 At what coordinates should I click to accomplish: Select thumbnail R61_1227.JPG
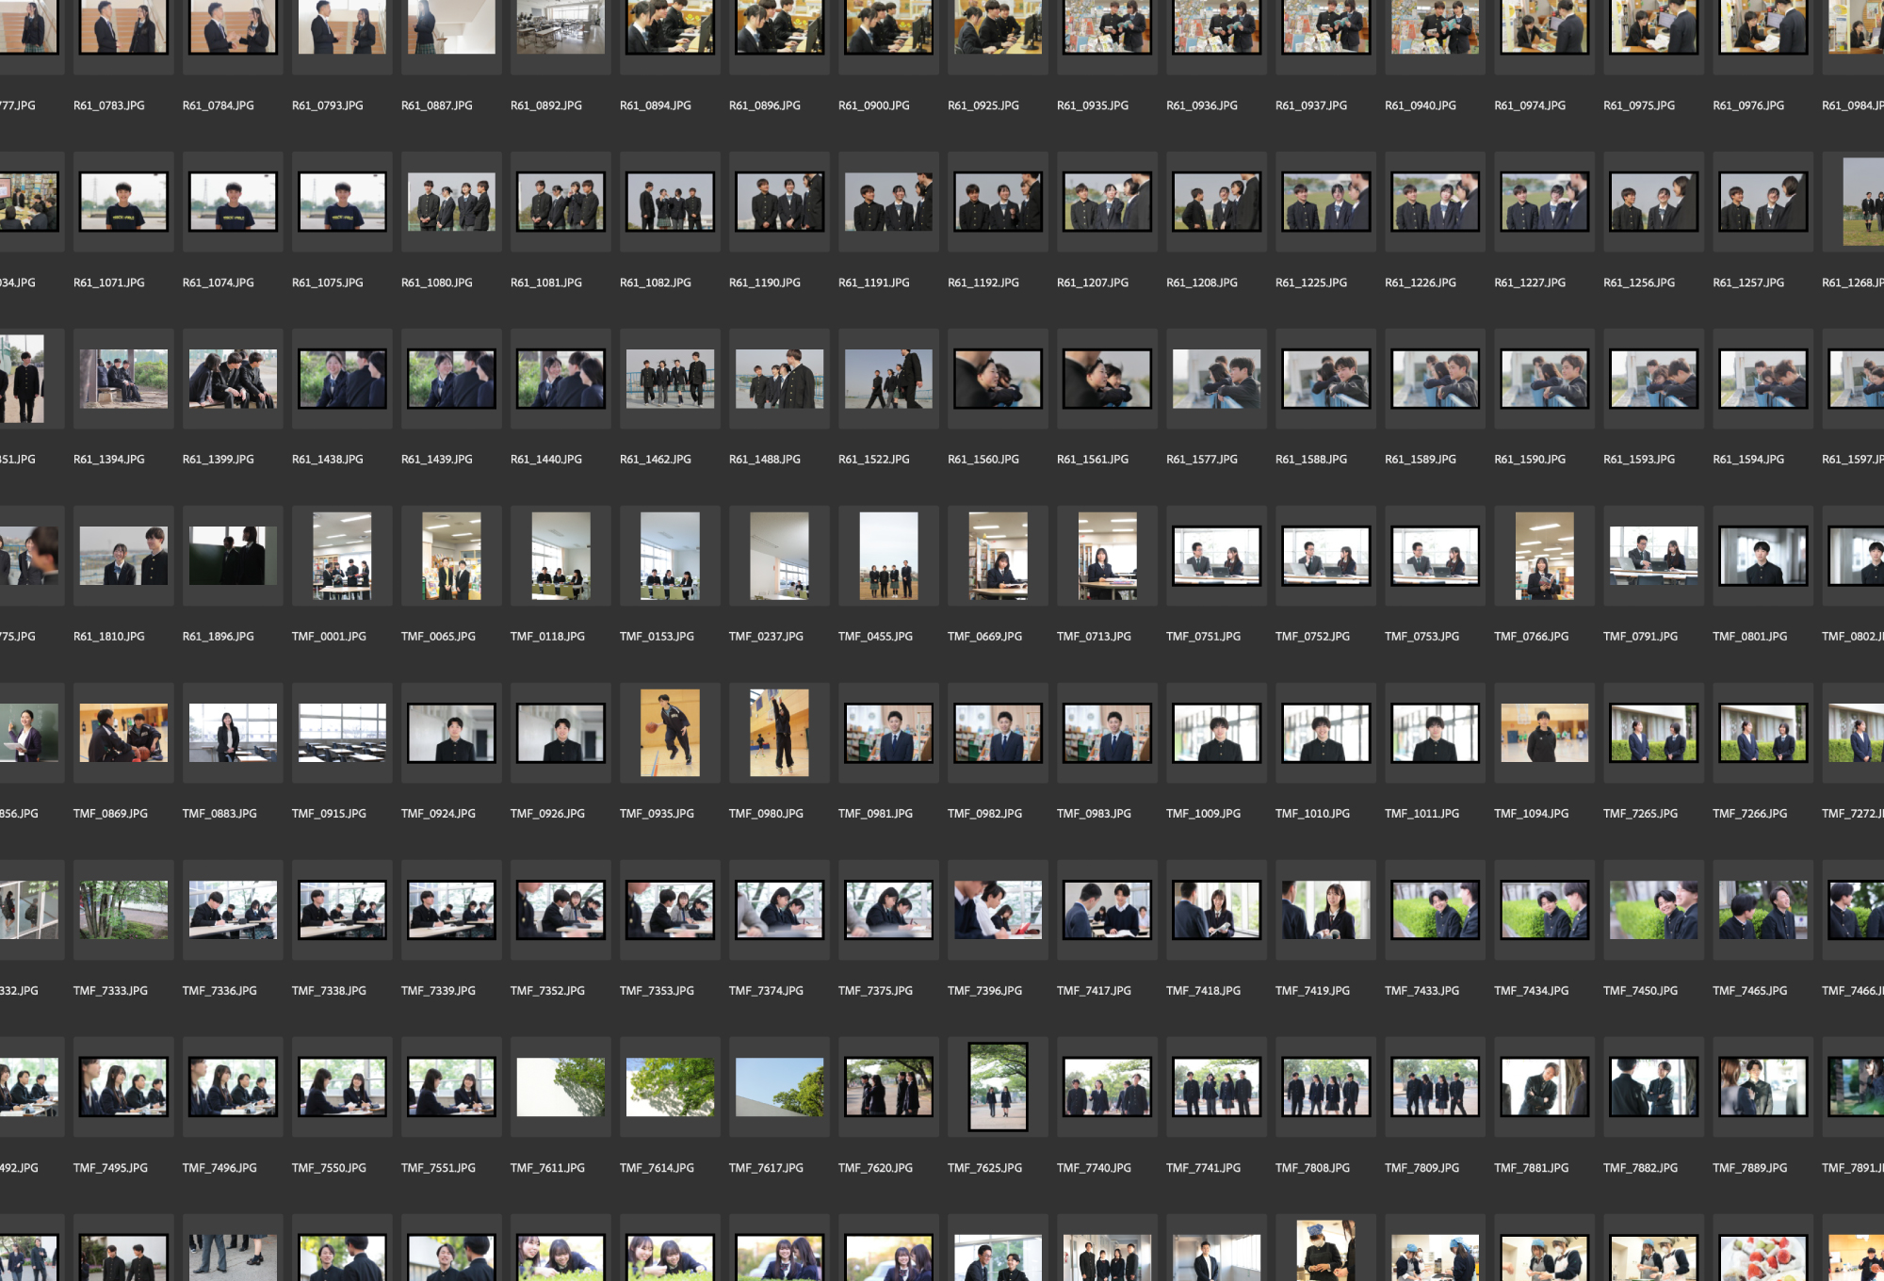[x=1544, y=202]
